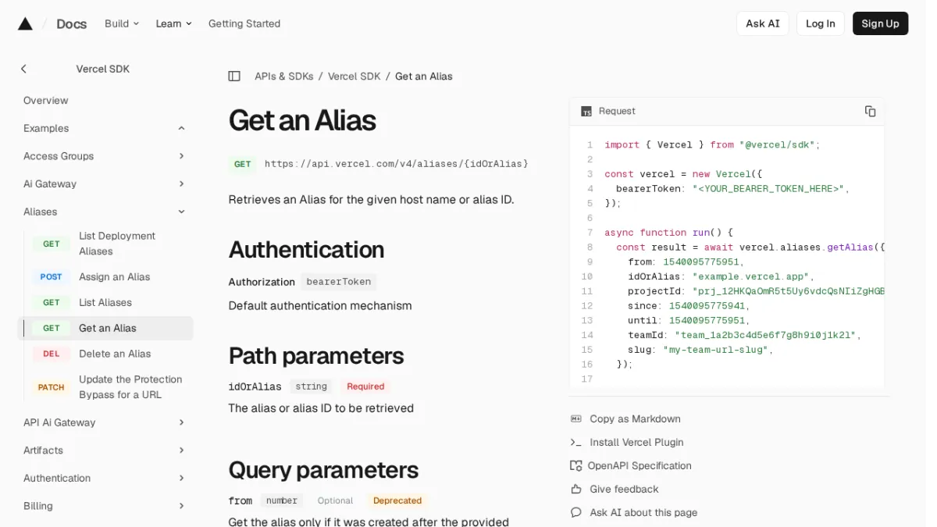This screenshot has height=527, width=937.
Task: Collapse the Examples sidebar section
Action: point(181,128)
